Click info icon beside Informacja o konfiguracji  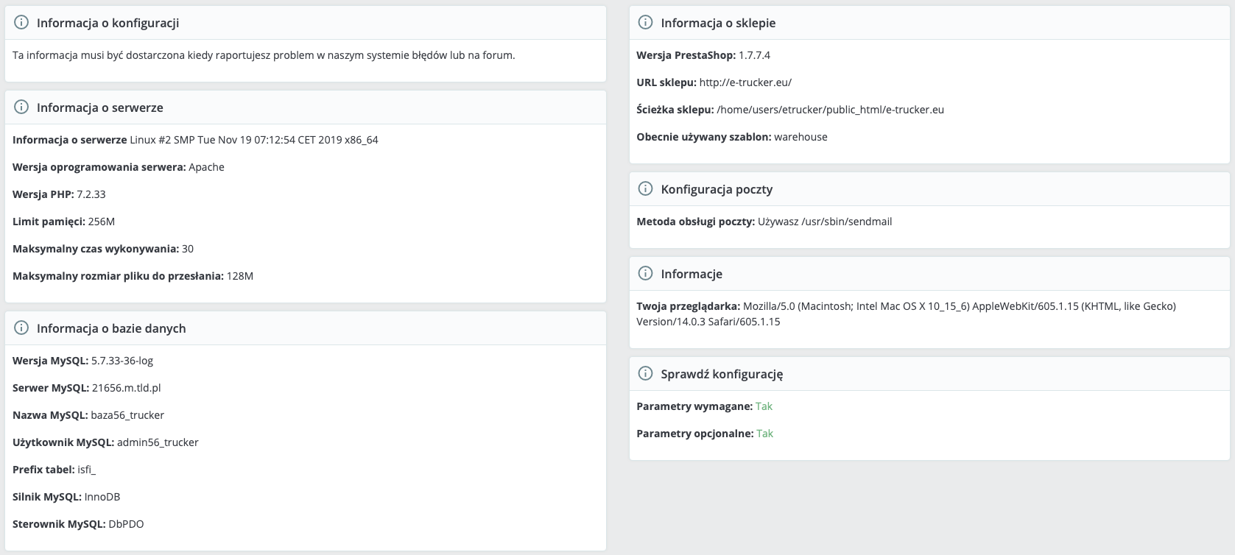pos(21,23)
